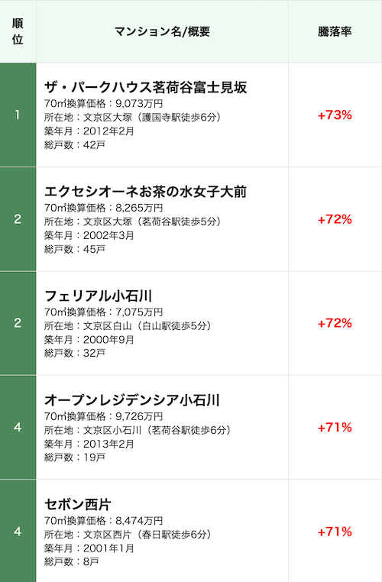
Task: Open エクセシオーネお茶の水女子大前 listing title
Action: (x=145, y=192)
